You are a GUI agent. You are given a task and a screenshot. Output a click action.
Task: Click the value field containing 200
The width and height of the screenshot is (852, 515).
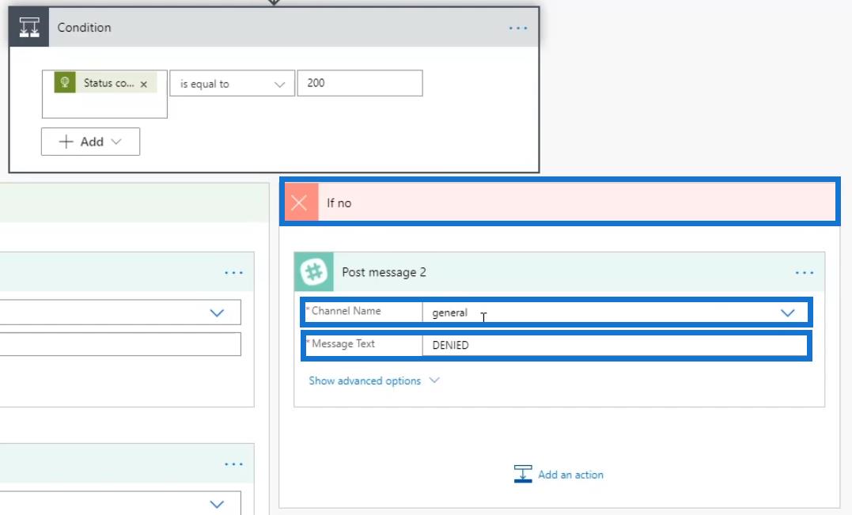(x=360, y=83)
